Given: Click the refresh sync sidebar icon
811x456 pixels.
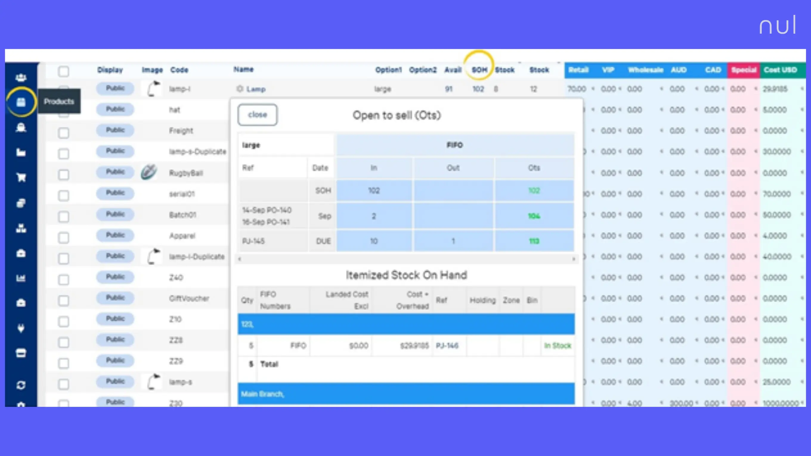Looking at the screenshot, I should click(21, 385).
